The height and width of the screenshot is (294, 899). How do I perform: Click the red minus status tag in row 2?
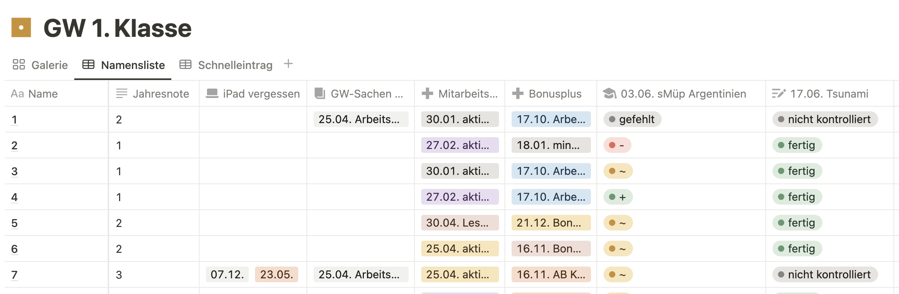(x=617, y=145)
